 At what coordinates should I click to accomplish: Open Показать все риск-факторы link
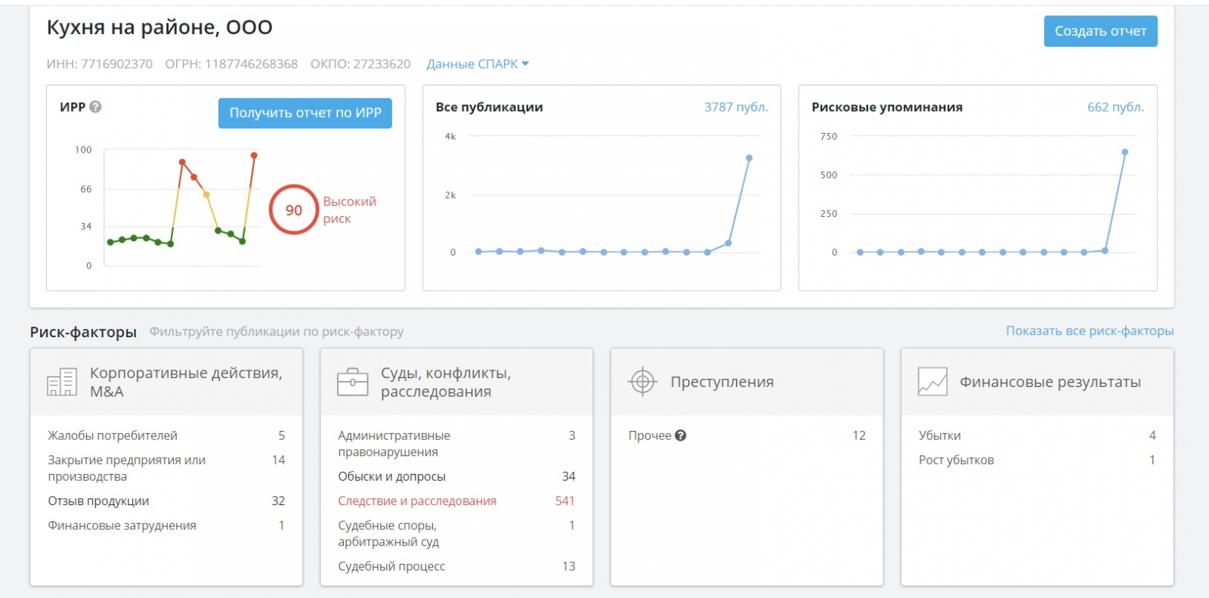click(x=1089, y=331)
